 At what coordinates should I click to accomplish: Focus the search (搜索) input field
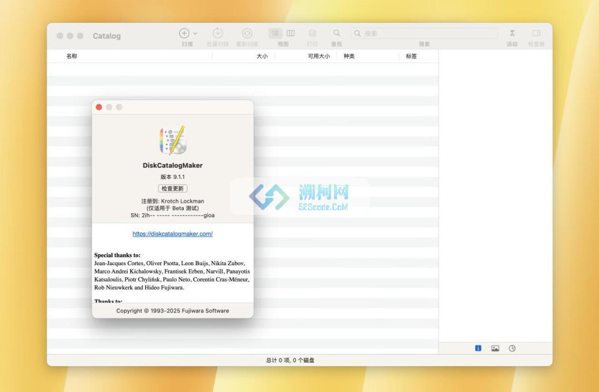point(424,33)
